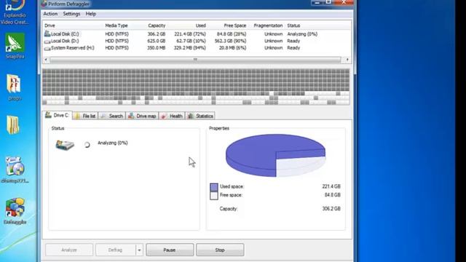Select the Local Disk (C:) drive icon
Image resolution: width=466 pixels, height=262 pixels.
coord(47,34)
